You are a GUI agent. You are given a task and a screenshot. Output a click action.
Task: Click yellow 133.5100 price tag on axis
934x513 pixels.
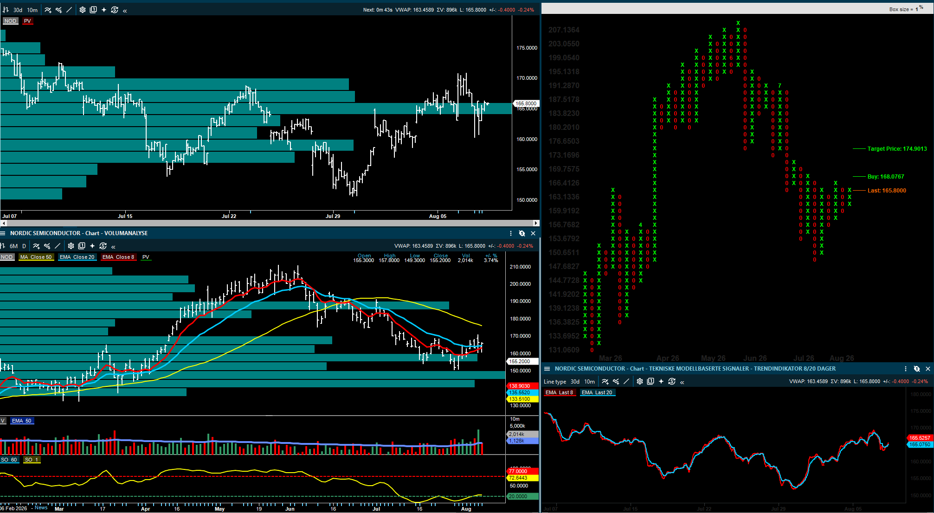point(522,399)
